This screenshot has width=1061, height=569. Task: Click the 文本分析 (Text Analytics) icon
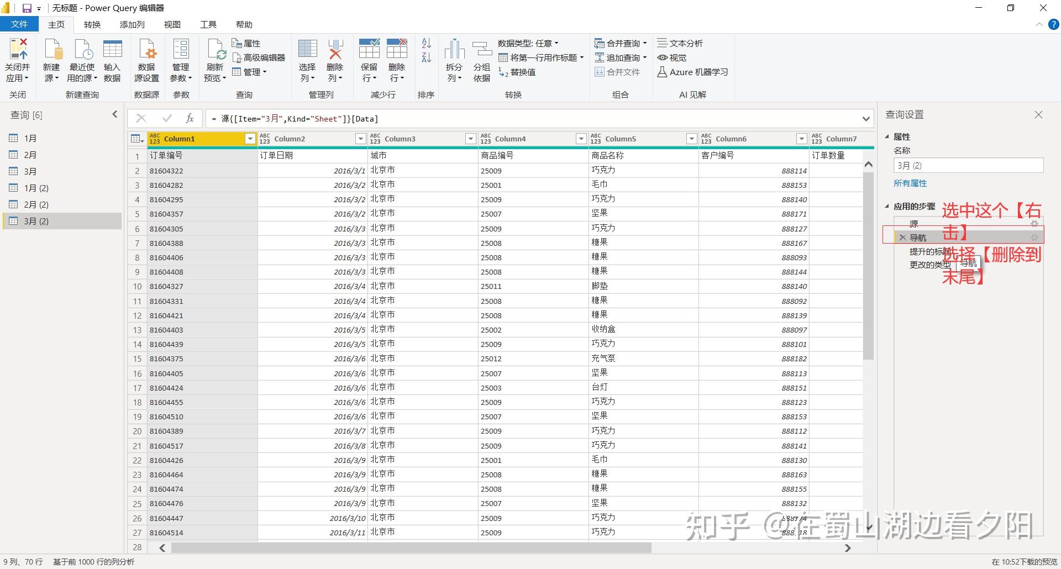(663, 43)
